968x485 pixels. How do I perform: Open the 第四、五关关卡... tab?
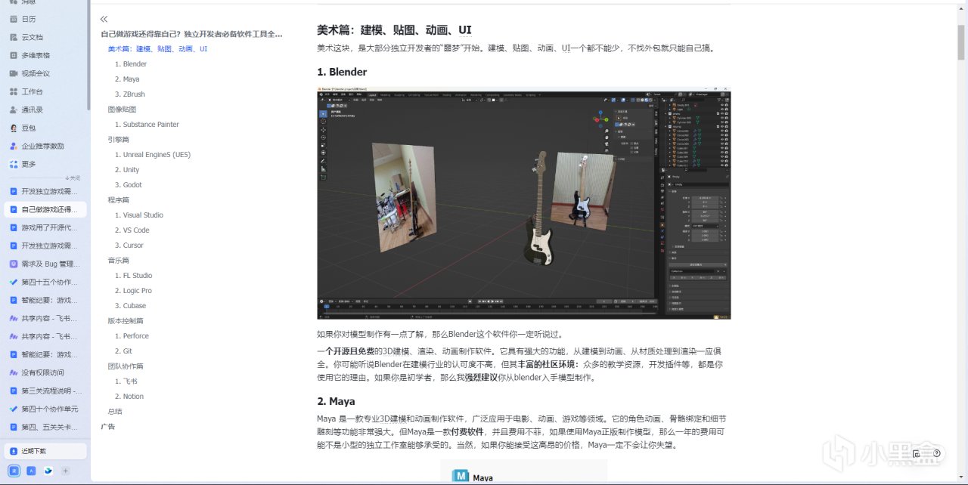[45, 427]
